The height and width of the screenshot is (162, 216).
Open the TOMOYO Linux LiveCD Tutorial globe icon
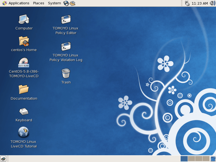tap(23, 132)
